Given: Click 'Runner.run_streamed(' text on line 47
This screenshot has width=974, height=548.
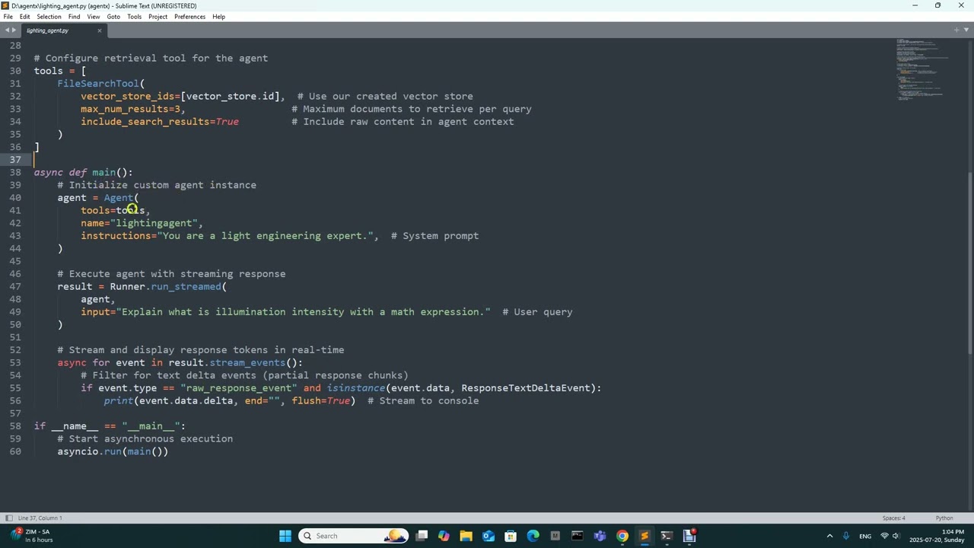Looking at the screenshot, I should pos(168,287).
